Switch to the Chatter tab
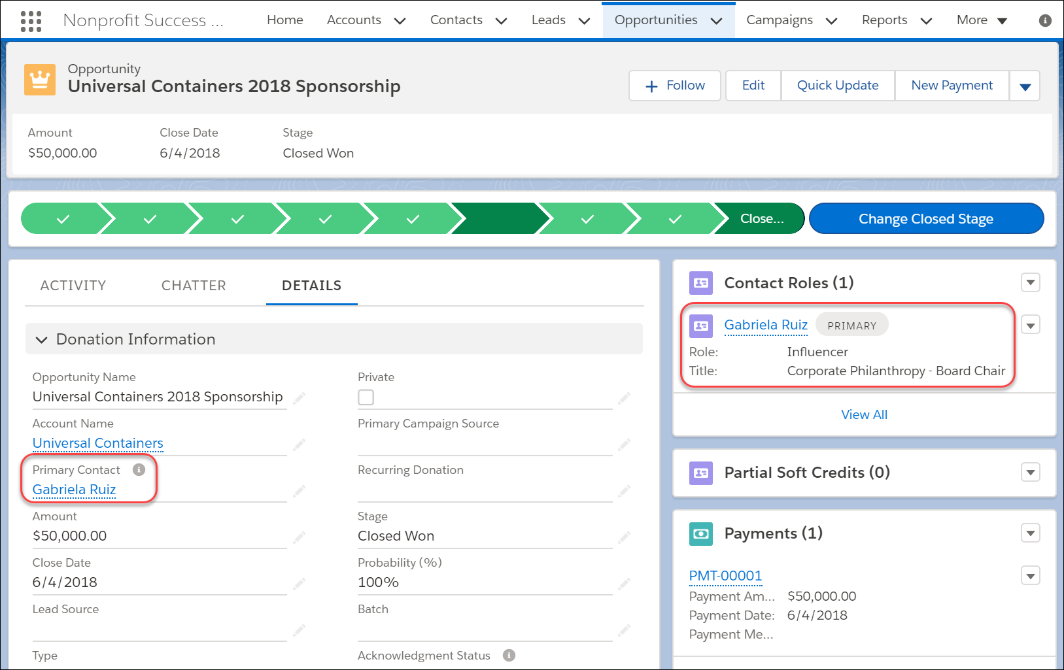Image resolution: width=1064 pixels, height=670 pixels. [x=194, y=286]
